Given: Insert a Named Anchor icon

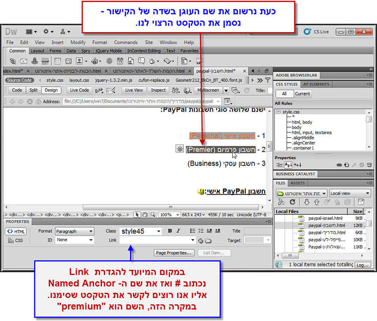Looking at the screenshot, I should click(x=35, y=61).
